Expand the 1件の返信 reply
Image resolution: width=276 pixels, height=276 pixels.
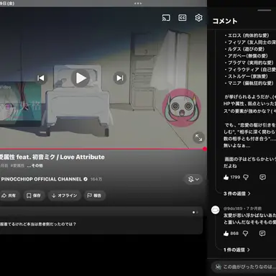tap(236, 249)
